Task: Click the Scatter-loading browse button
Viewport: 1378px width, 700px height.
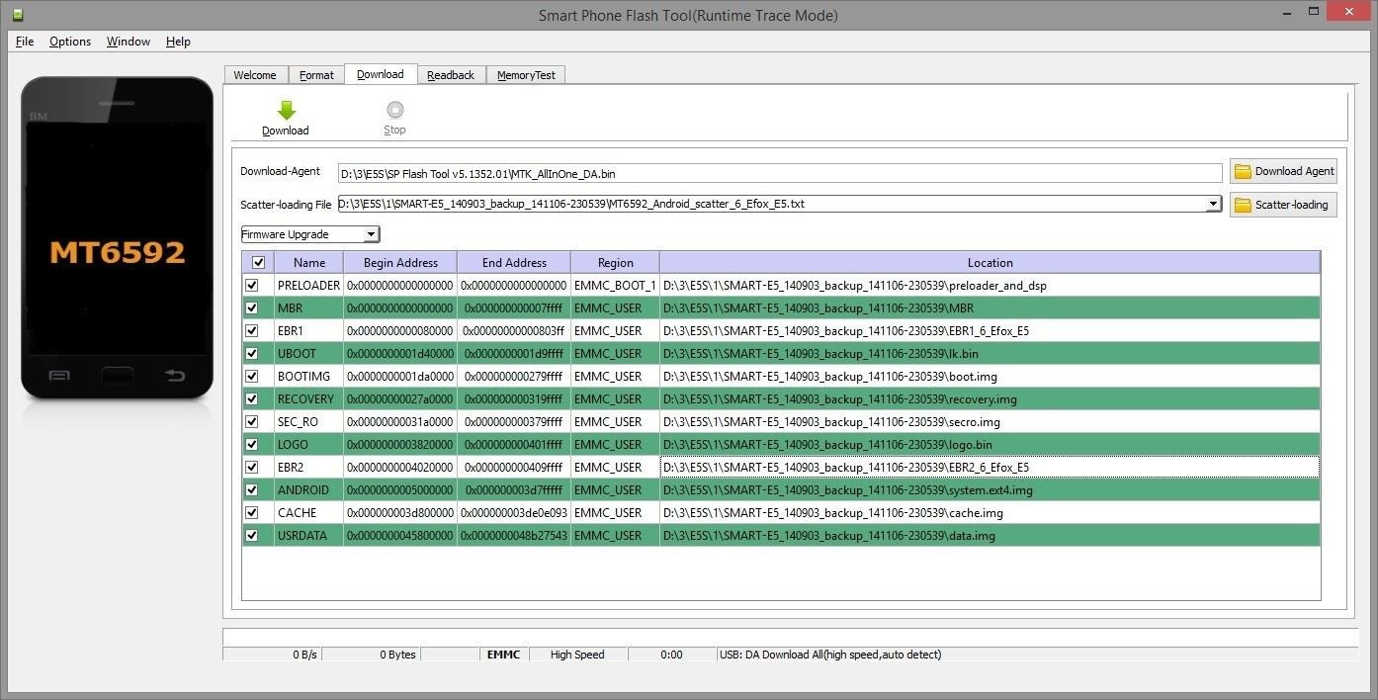Action: pos(1283,205)
